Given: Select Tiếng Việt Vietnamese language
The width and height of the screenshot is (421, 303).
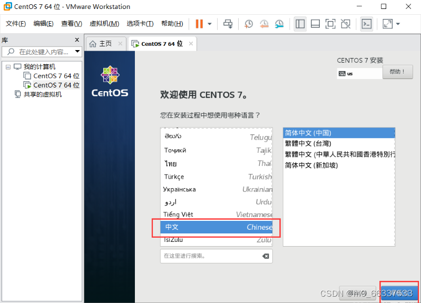Looking at the screenshot, I should (217, 214).
